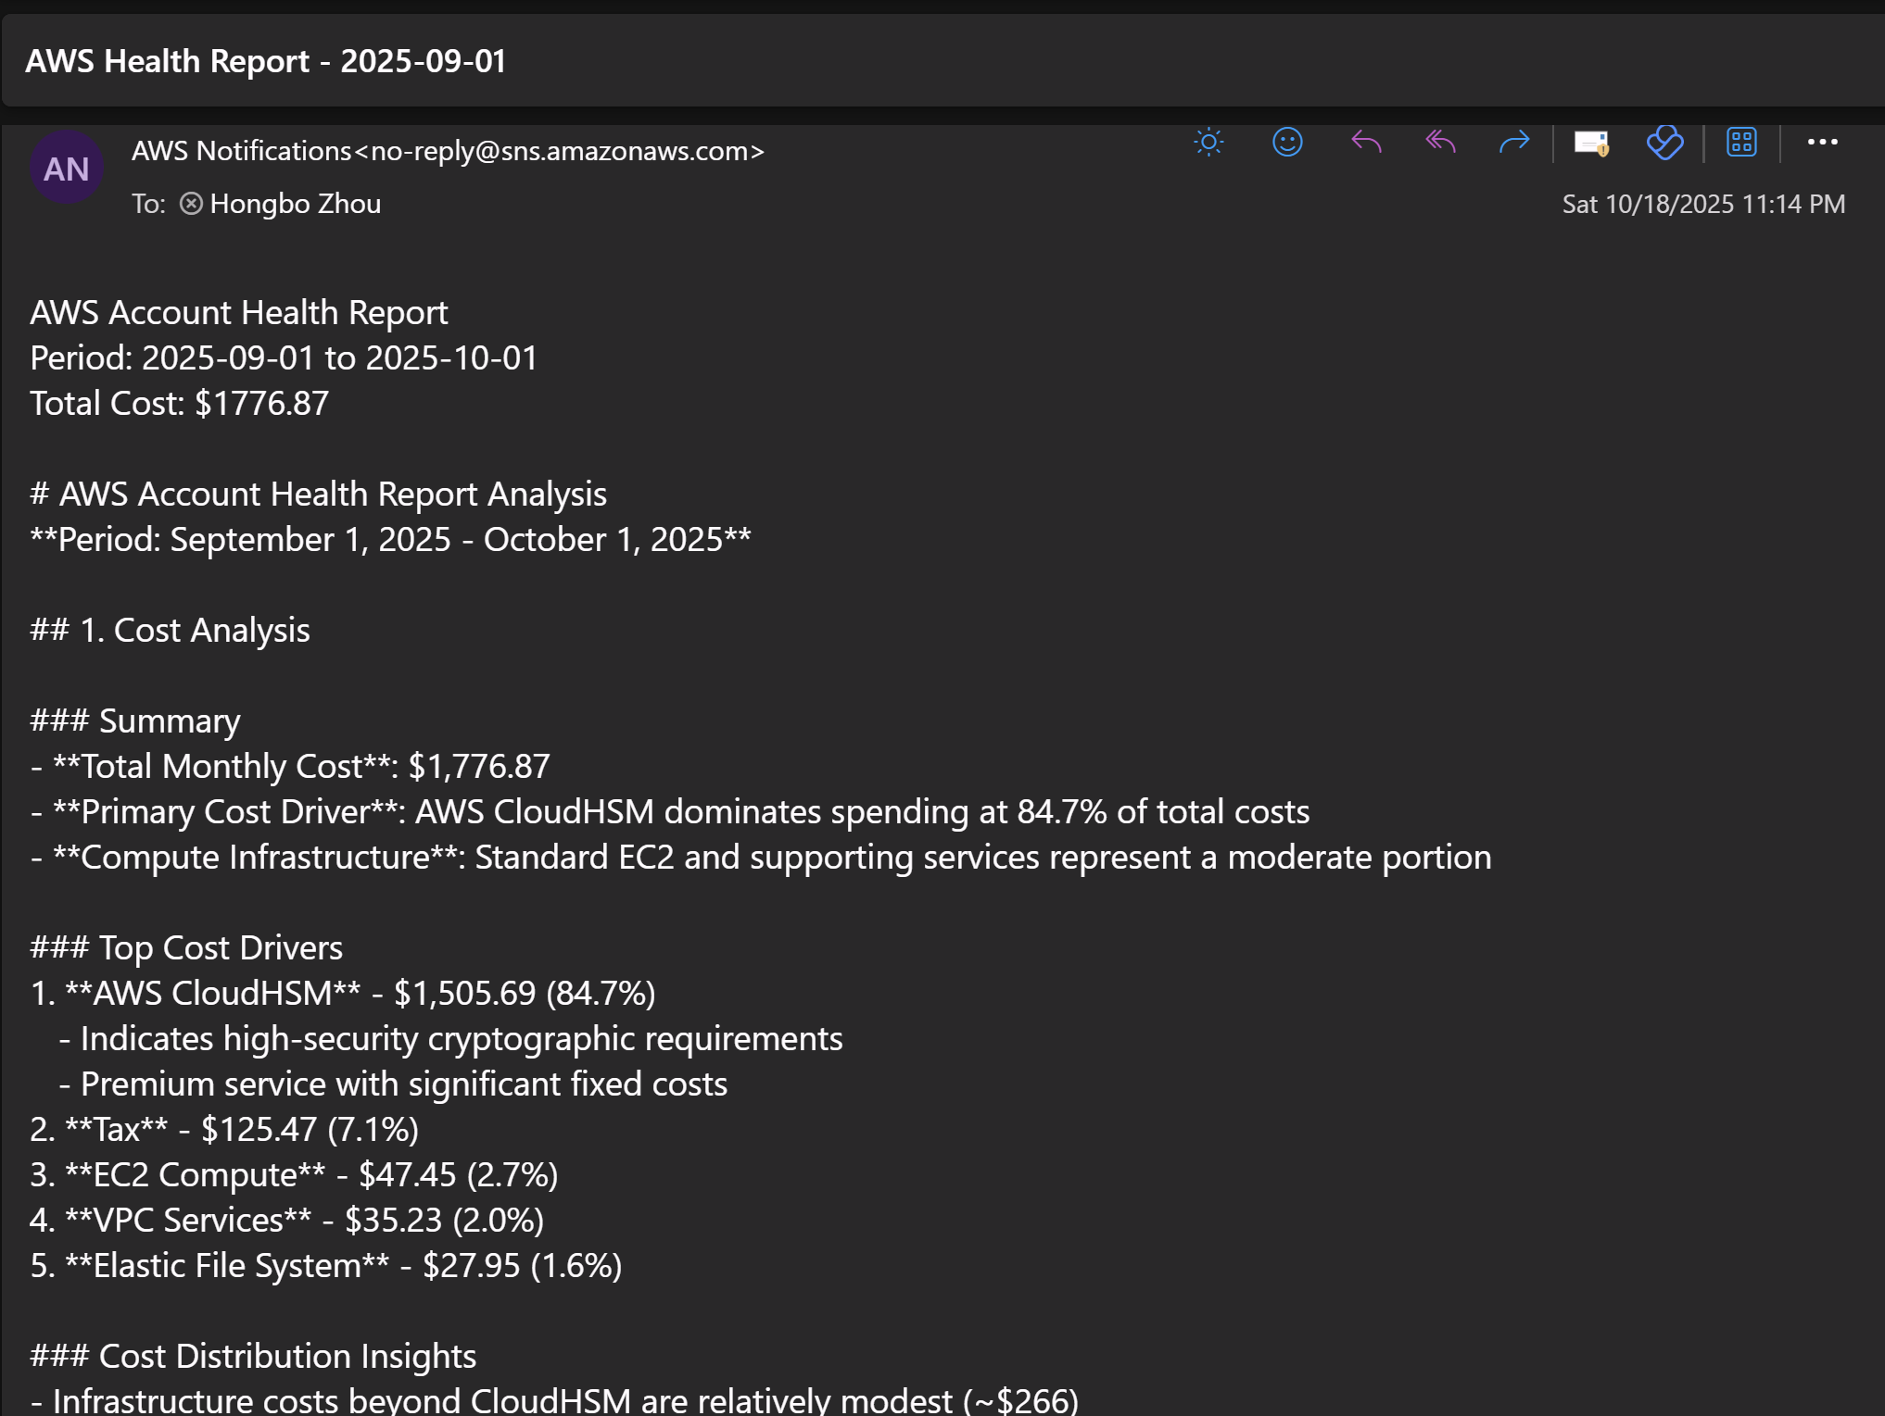Click the subject AWS Health Report - 2025-09-01

265,61
